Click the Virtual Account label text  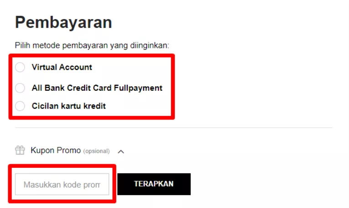click(62, 67)
